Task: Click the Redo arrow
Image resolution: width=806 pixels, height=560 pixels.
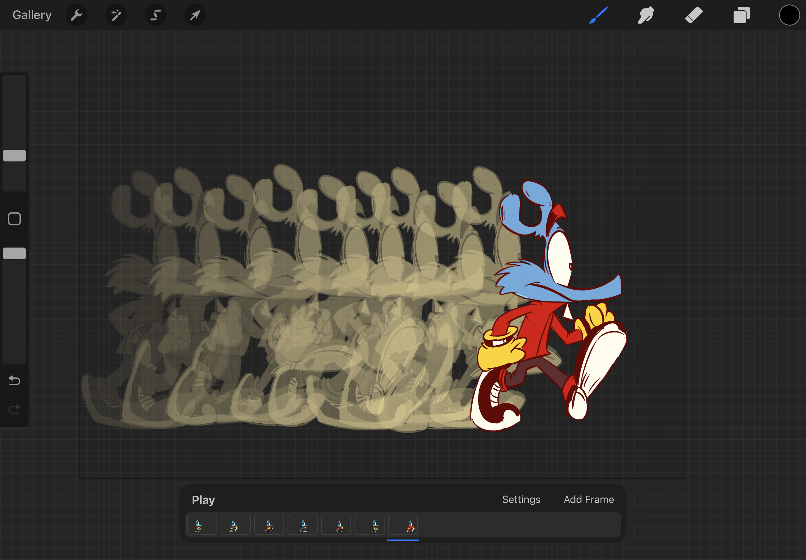Action: pos(14,409)
